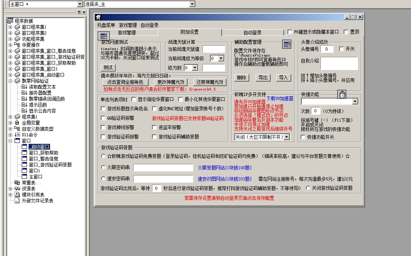Viewport: 411px width, 256px height.
Task: Click the form title bar app icon
Action: tap(98, 17)
